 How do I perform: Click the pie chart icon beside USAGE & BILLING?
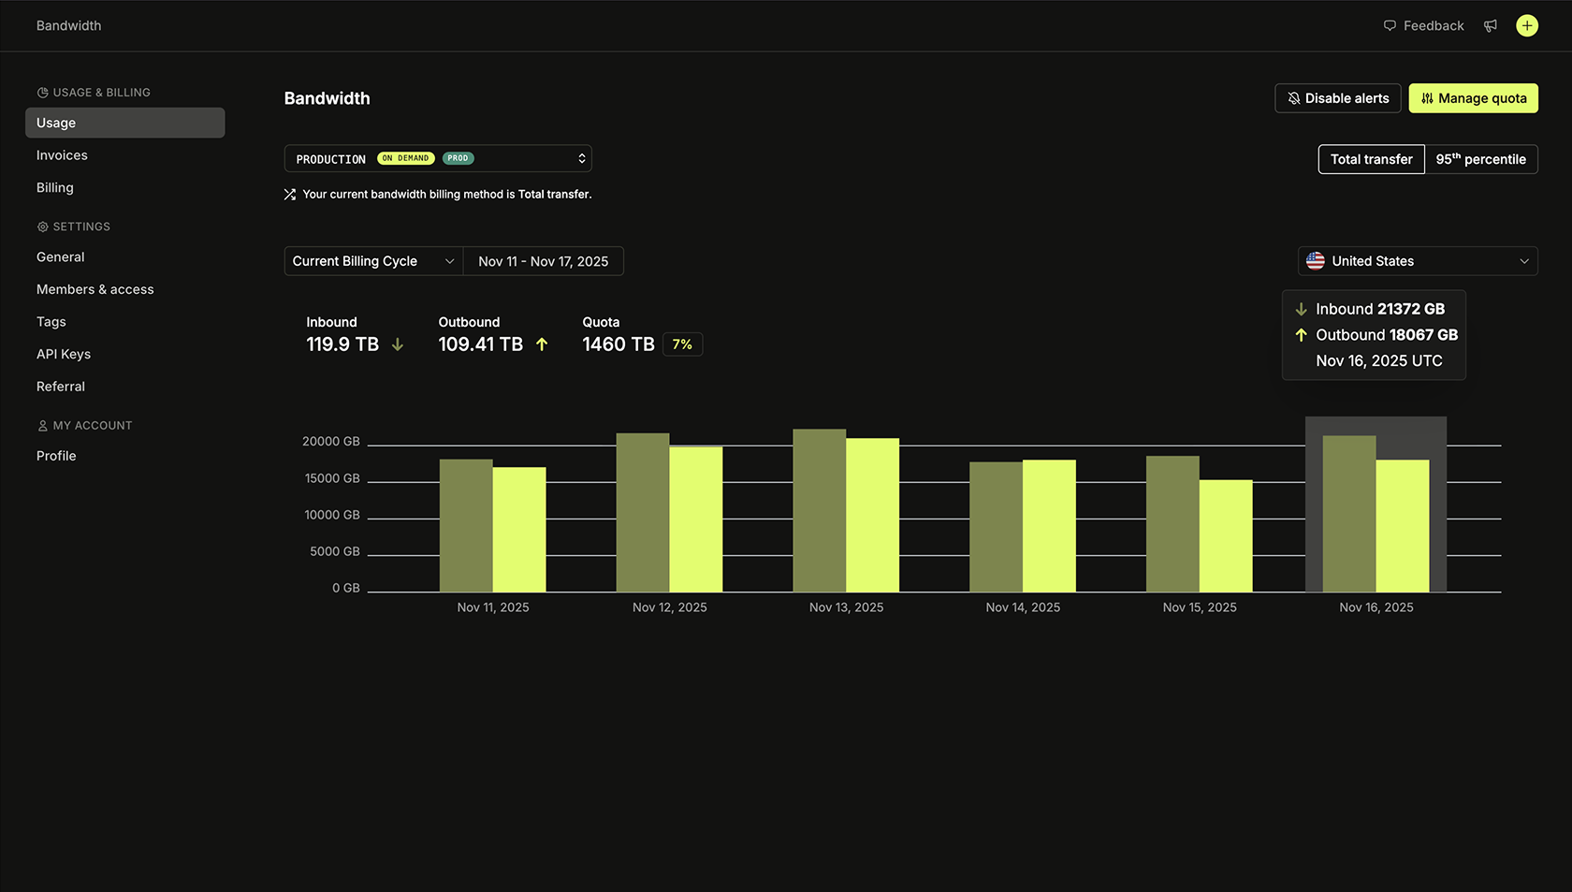(41, 92)
